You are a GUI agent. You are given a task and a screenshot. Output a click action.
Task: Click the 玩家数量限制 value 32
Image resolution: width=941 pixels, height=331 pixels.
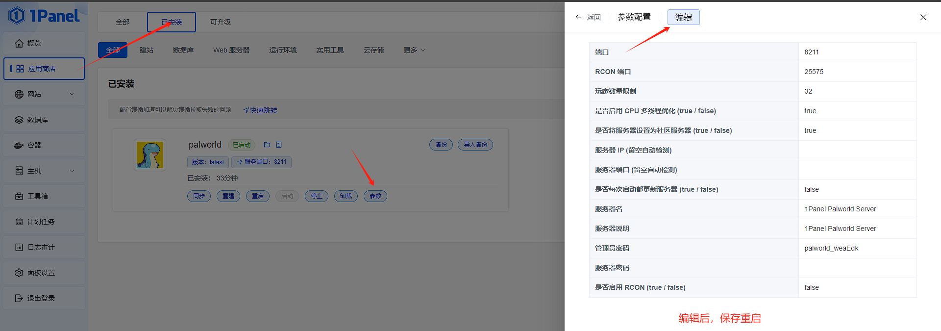click(x=808, y=91)
